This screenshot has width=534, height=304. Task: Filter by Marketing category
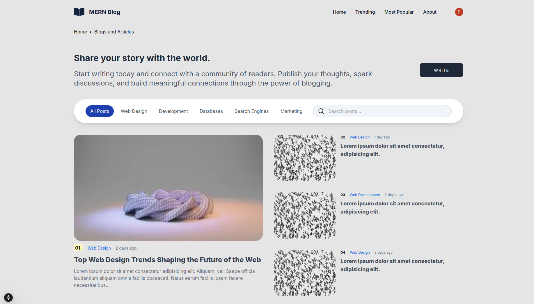click(x=291, y=111)
